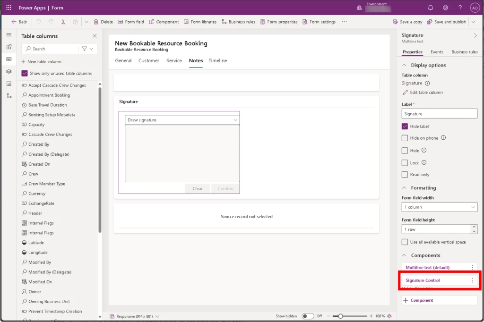484x322 pixels.
Task: Switch to the Timeline form tab
Action: pyautogui.click(x=218, y=60)
